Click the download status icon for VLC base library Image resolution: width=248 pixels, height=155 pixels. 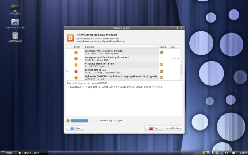pos(162,52)
